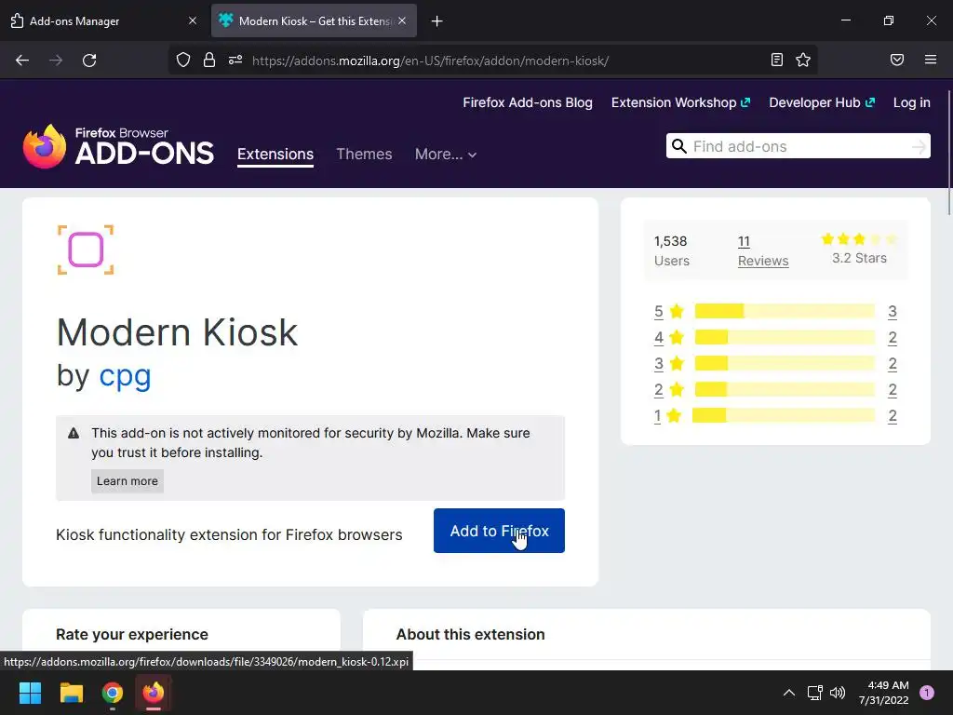Click the 4-star rating bar
This screenshot has height=715, width=953.
pos(785,337)
